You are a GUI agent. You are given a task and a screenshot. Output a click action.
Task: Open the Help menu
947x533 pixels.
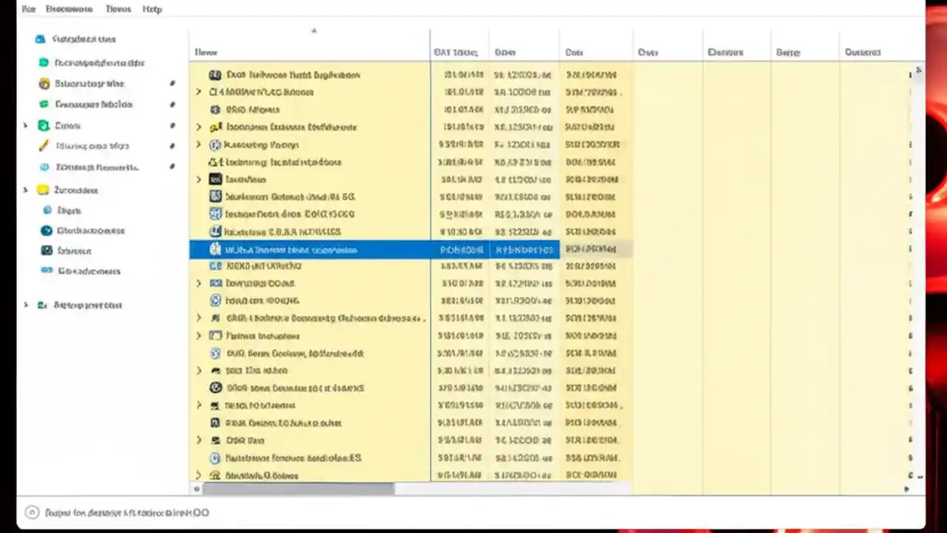click(152, 9)
